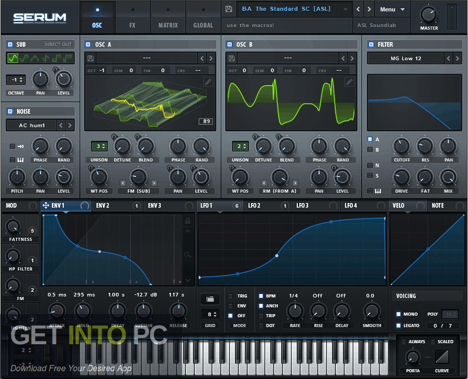Open OSC A wavetable editor pencil icon
Image resolution: width=468 pixels, height=379 pixels.
208,82
